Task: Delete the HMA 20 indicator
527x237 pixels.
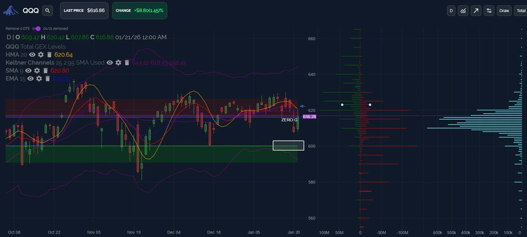Action: (49, 55)
